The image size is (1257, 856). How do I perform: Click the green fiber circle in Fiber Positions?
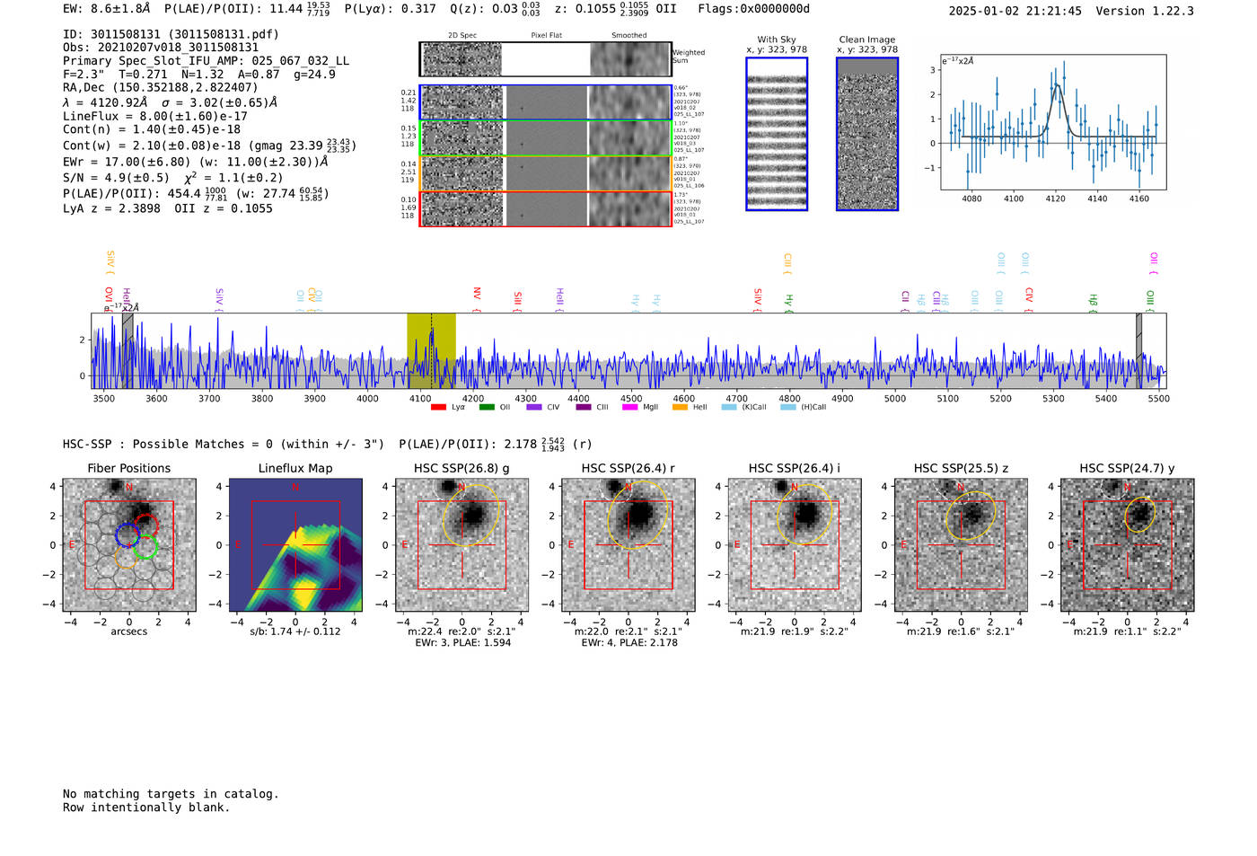point(145,546)
